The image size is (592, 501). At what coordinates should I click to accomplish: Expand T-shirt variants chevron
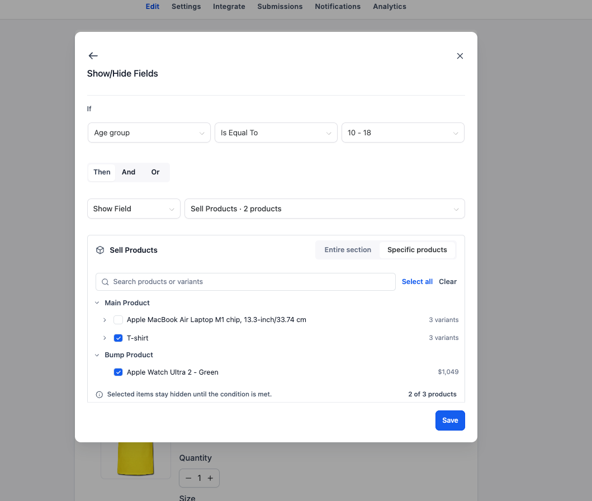(x=105, y=338)
